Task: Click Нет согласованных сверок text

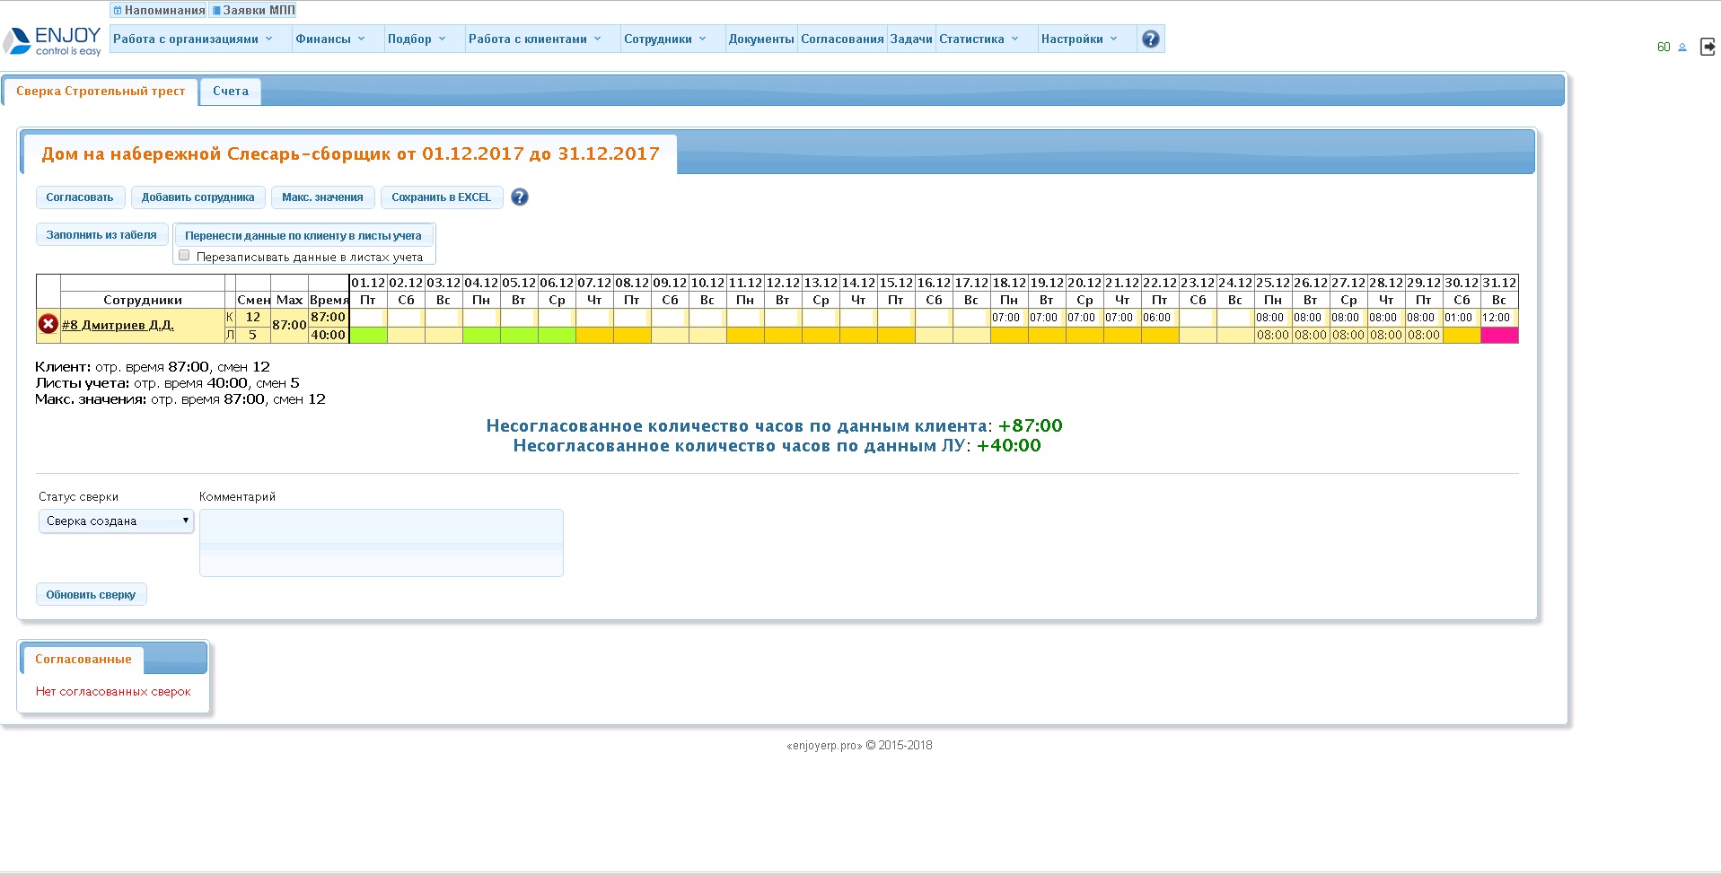Action: click(113, 692)
